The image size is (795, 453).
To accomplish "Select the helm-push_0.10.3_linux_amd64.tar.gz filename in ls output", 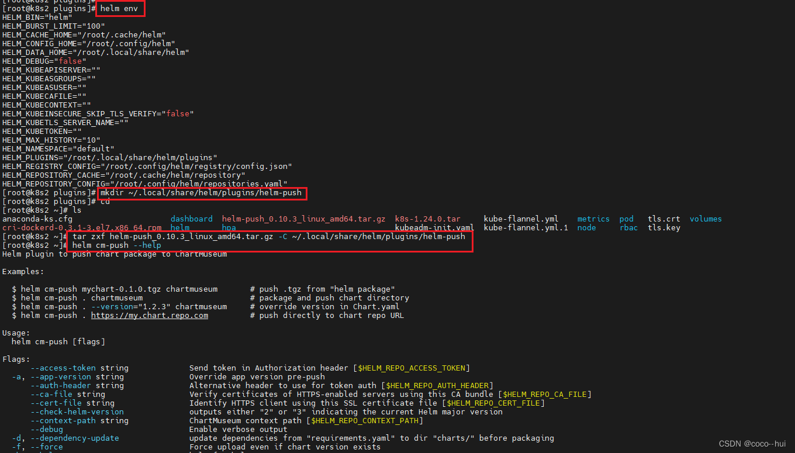I will 303,219.
